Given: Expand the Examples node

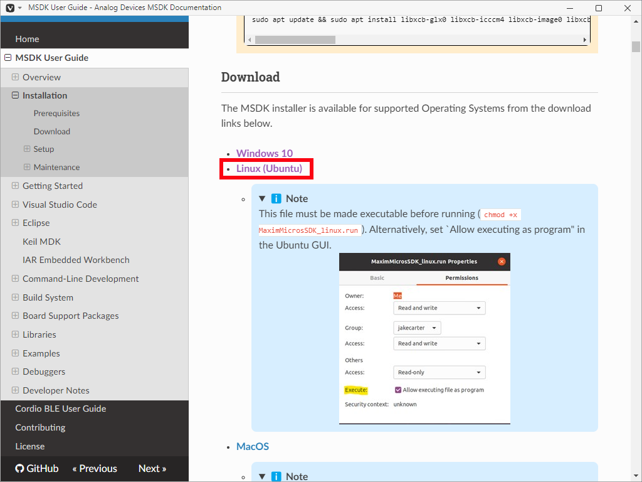Looking at the screenshot, I should pyautogui.click(x=15, y=353).
